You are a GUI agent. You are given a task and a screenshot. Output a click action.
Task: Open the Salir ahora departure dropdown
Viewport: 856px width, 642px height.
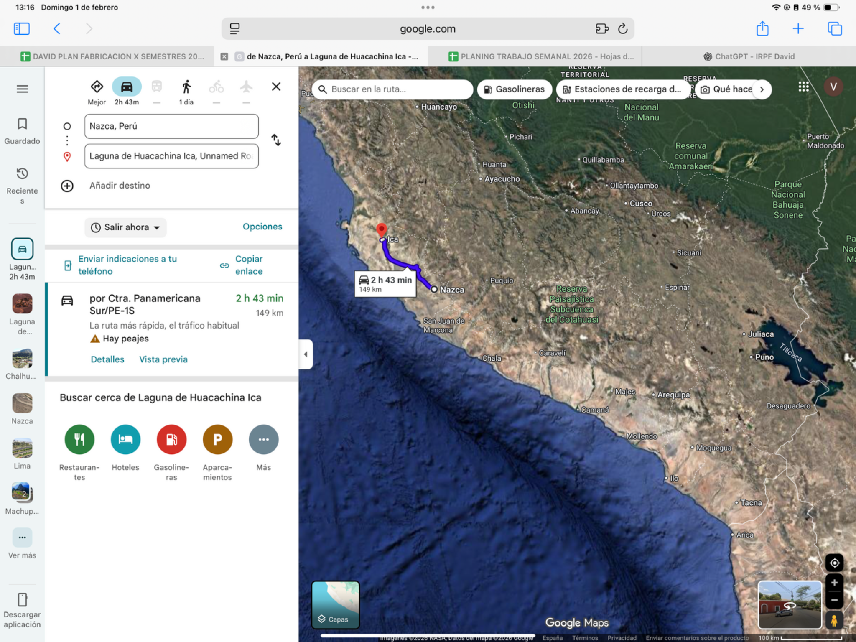coord(125,227)
